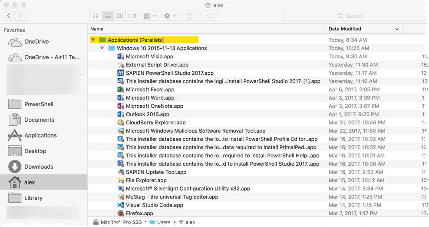Click the Share toolbar button
Viewport: 429px width, 227px height.
pyautogui.click(x=190, y=16)
